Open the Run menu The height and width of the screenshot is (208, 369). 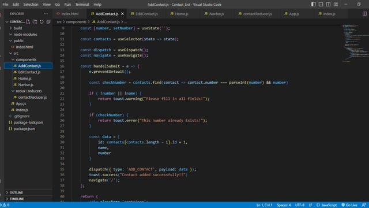tap(67, 4)
